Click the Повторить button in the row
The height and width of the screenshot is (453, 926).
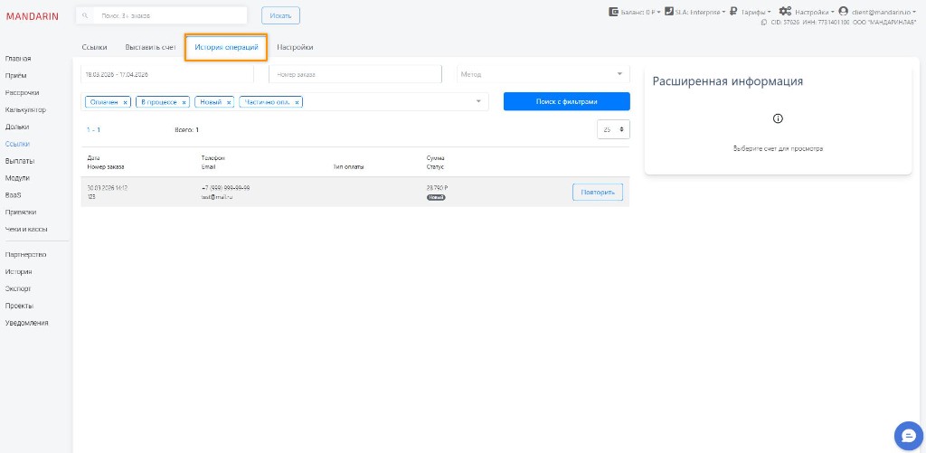(597, 192)
